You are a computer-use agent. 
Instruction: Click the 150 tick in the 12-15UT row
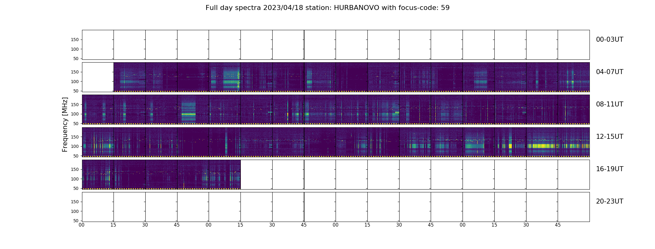coord(75,137)
